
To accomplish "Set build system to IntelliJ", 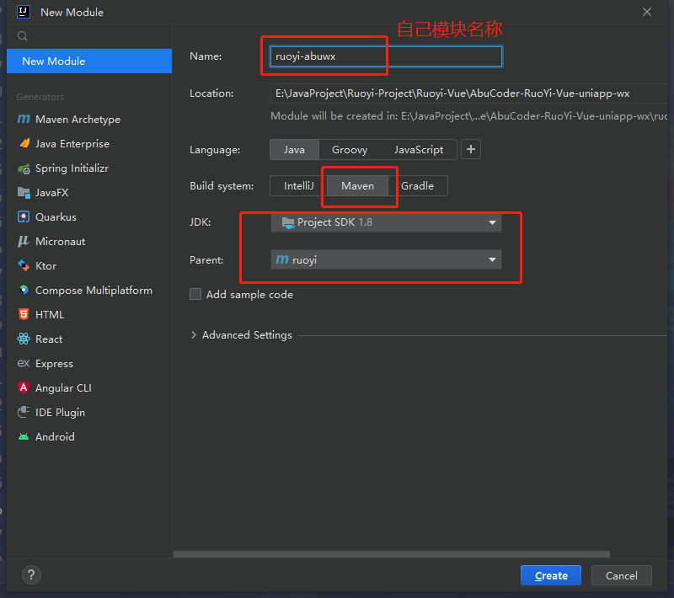I will [299, 186].
